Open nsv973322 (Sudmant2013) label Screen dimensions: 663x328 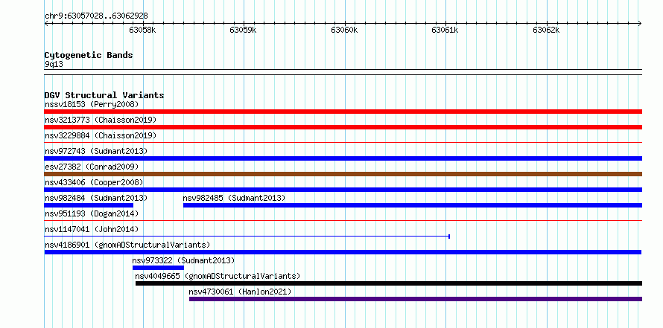(183, 260)
